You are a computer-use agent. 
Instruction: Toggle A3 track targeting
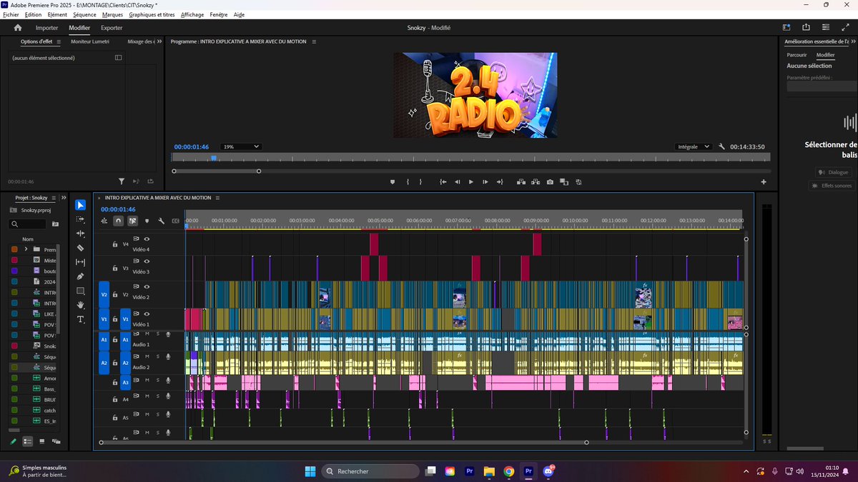[125, 383]
